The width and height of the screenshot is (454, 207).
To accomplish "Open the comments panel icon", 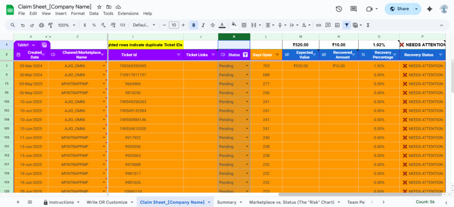I will coord(353,9).
